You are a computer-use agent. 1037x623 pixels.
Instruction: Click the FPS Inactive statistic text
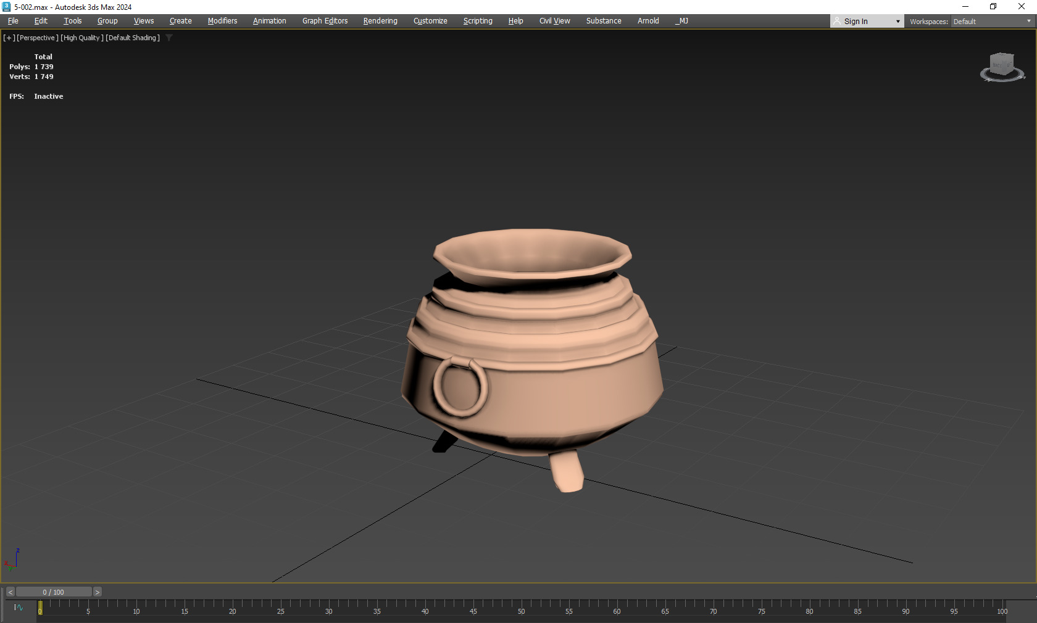pyautogui.click(x=36, y=96)
